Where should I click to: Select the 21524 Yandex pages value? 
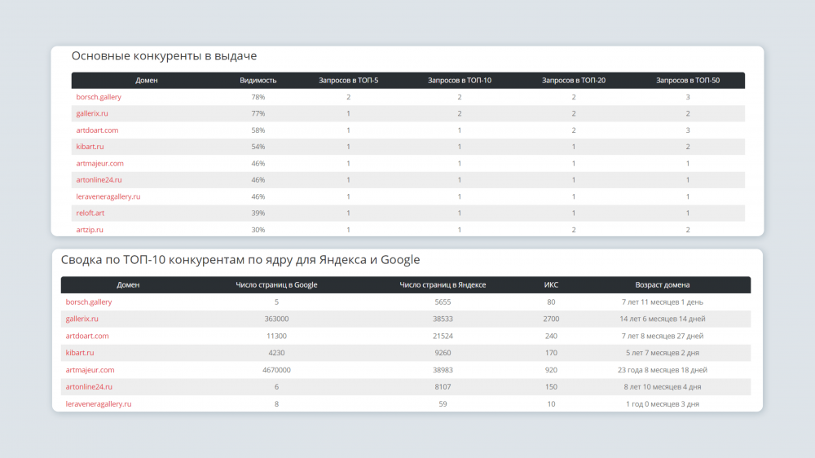click(x=443, y=336)
